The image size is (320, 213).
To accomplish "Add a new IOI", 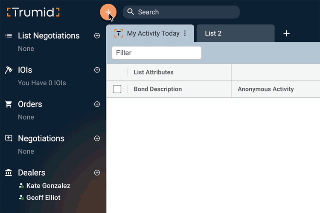I will tap(97, 70).
